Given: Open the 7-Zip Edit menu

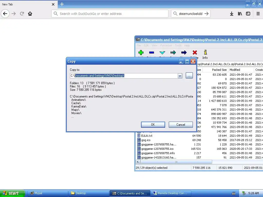Looking at the screenshot, I should [146, 45].
